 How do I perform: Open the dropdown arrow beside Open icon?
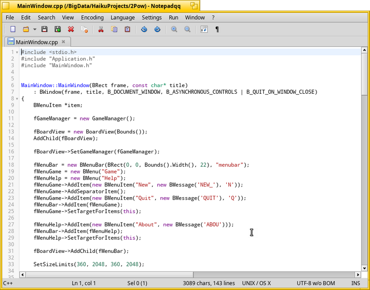[x=35, y=29]
